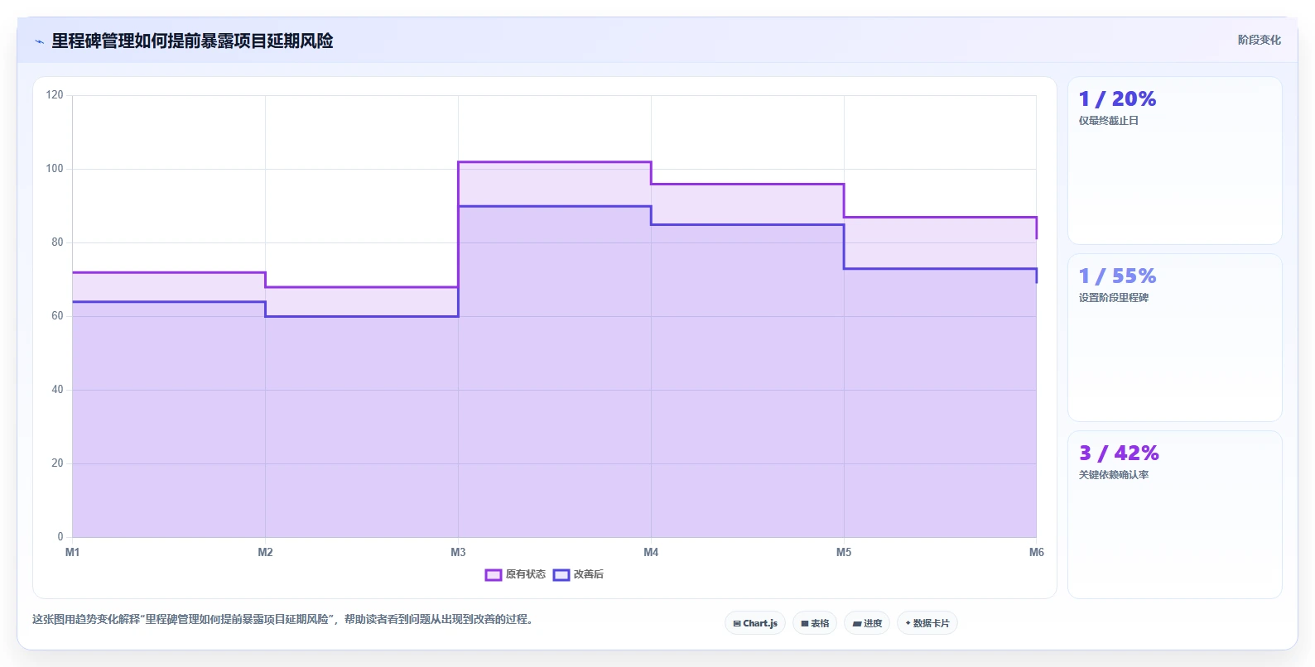Click the M5 x-axis label
1315x667 pixels.
coord(844,552)
